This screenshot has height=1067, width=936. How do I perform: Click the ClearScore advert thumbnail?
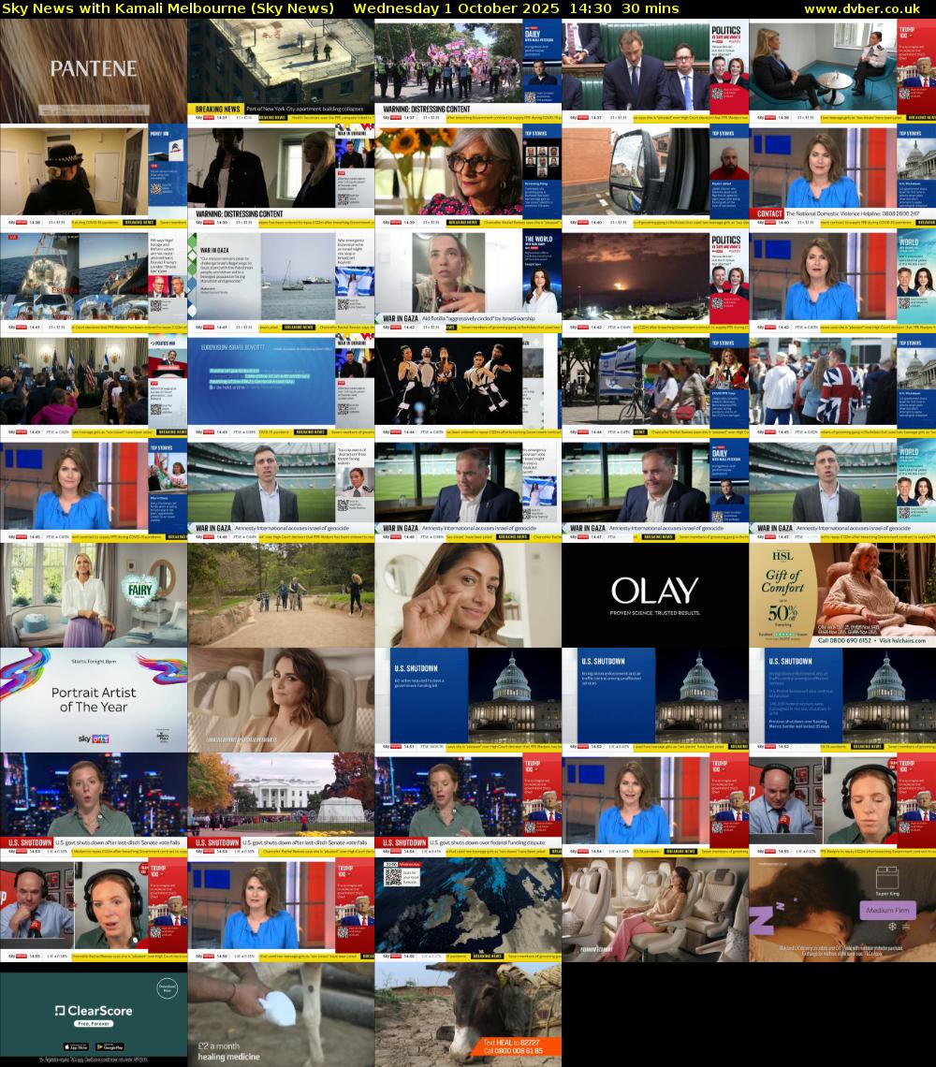(x=94, y=1015)
